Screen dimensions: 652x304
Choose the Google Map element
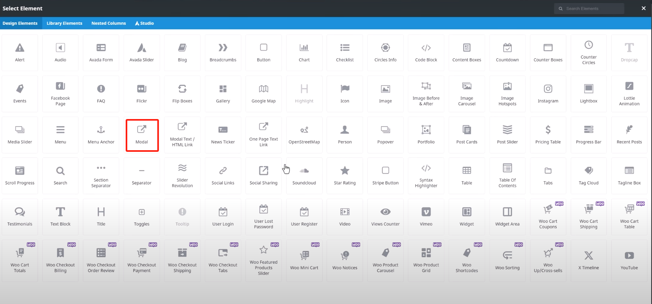[263, 94]
